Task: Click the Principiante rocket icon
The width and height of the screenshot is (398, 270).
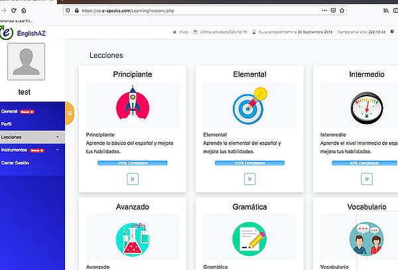Action: pyautogui.click(x=131, y=105)
